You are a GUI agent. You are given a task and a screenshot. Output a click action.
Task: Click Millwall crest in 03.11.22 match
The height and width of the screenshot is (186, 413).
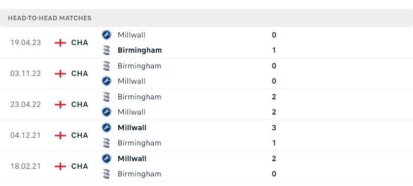(x=107, y=81)
